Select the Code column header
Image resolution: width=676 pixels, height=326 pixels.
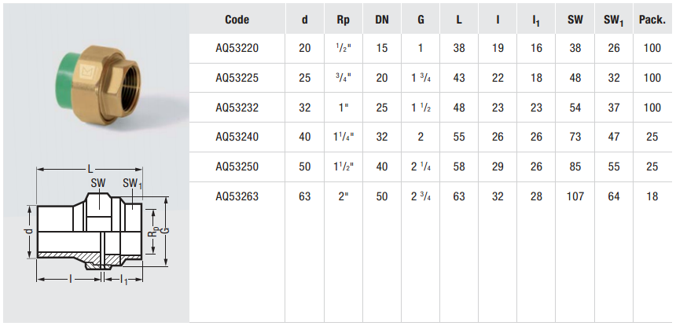click(237, 20)
